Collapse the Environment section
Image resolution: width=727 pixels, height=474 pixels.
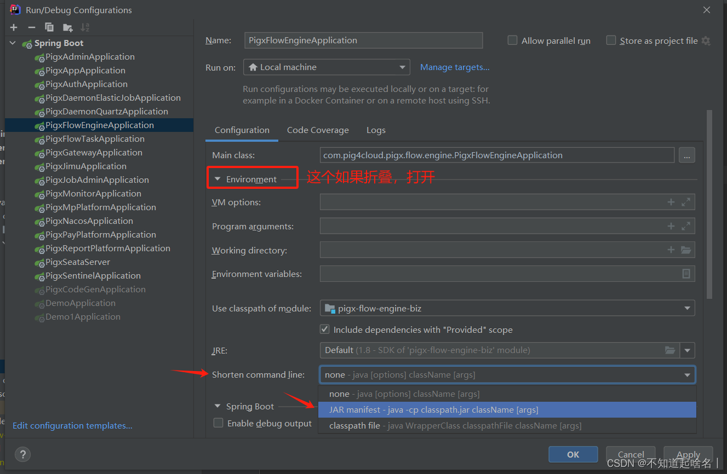coord(217,179)
